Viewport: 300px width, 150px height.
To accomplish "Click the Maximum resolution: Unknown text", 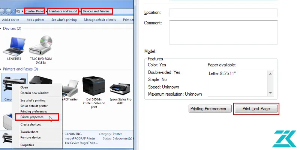I will click(175, 94).
